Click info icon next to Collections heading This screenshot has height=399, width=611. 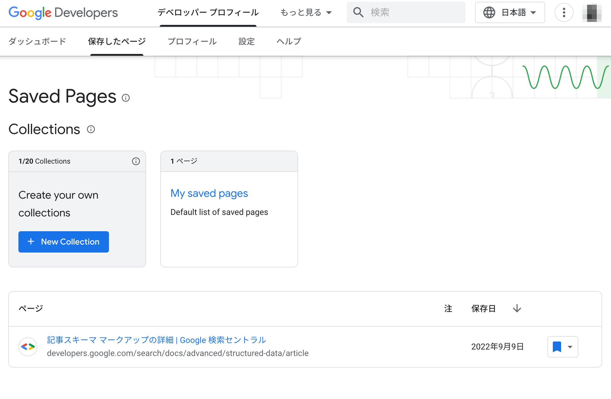(91, 129)
